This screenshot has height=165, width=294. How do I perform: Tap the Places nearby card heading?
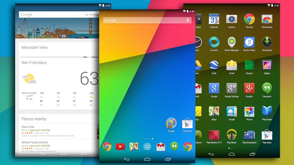(34, 119)
